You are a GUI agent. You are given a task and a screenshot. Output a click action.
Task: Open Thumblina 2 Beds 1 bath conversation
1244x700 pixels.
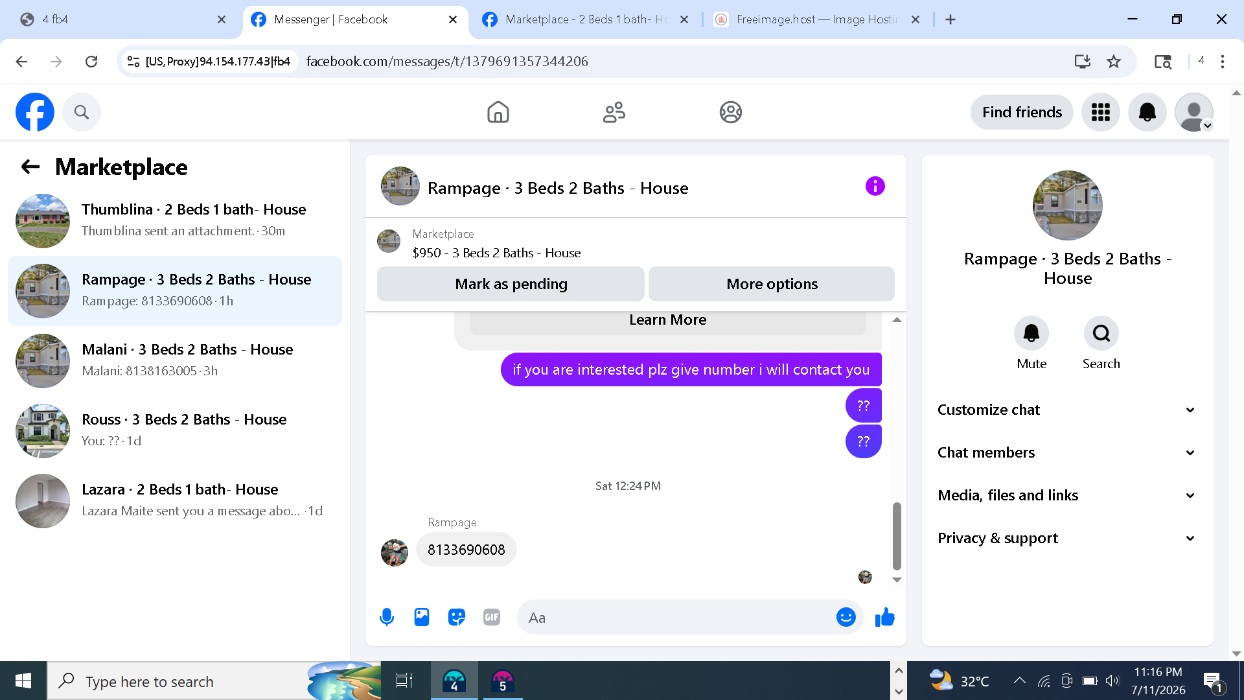coord(175,221)
